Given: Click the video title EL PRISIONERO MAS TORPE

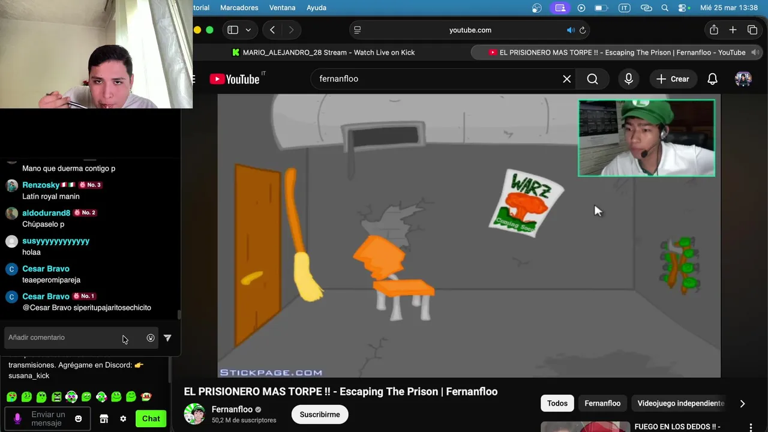Looking at the screenshot, I should [340, 391].
